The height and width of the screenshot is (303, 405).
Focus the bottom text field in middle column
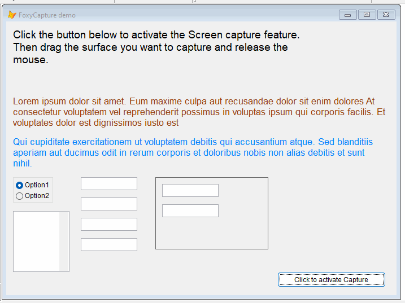tap(109, 245)
